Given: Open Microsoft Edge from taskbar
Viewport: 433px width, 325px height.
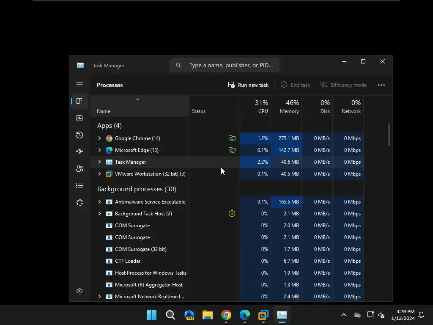Looking at the screenshot, I should click(x=245, y=315).
